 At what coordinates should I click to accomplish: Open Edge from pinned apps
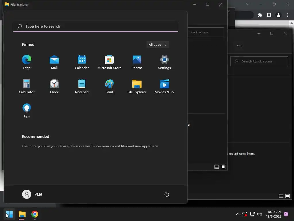27,62
